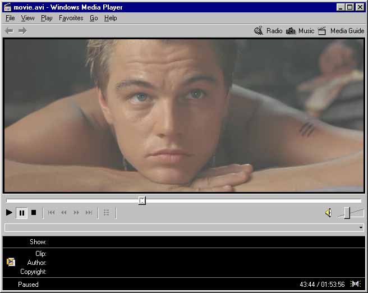Open the Radio tuner icon
The width and height of the screenshot is (368, 293).
[259, 31]
